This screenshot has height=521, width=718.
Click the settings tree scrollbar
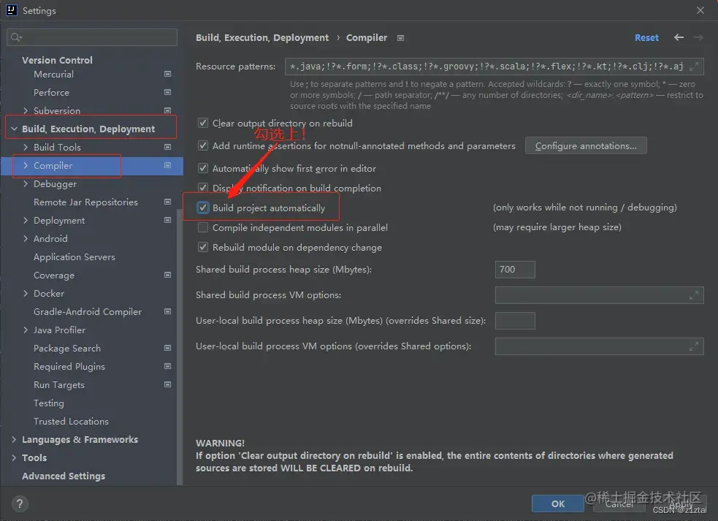(x=180, y=346)
